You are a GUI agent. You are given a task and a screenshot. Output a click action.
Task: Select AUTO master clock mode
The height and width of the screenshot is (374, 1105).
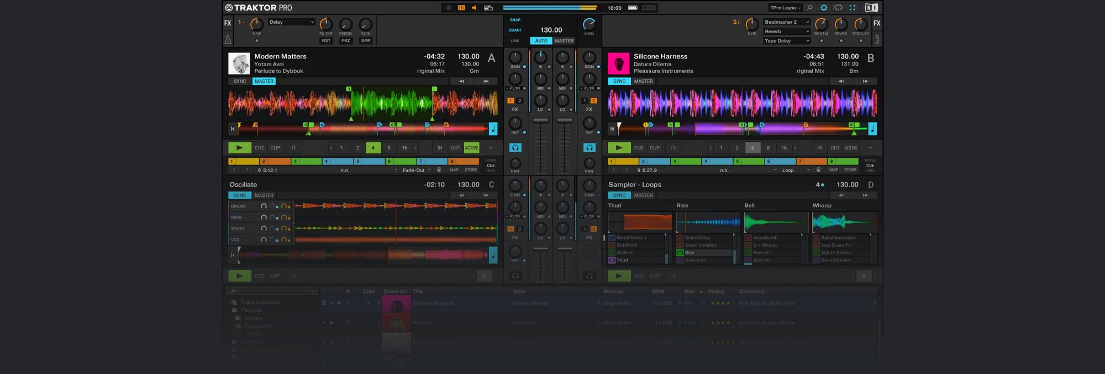pyautogui.click(x=541, y=41)
